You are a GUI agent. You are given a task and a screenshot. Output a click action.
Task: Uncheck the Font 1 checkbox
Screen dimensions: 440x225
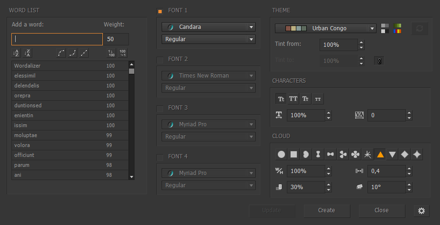tap(160, 11)
